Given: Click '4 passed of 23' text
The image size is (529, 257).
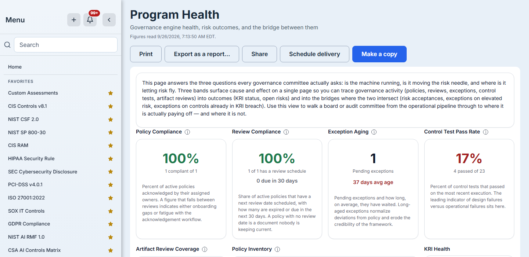Looking at the screenshot, I should point(469,171).
